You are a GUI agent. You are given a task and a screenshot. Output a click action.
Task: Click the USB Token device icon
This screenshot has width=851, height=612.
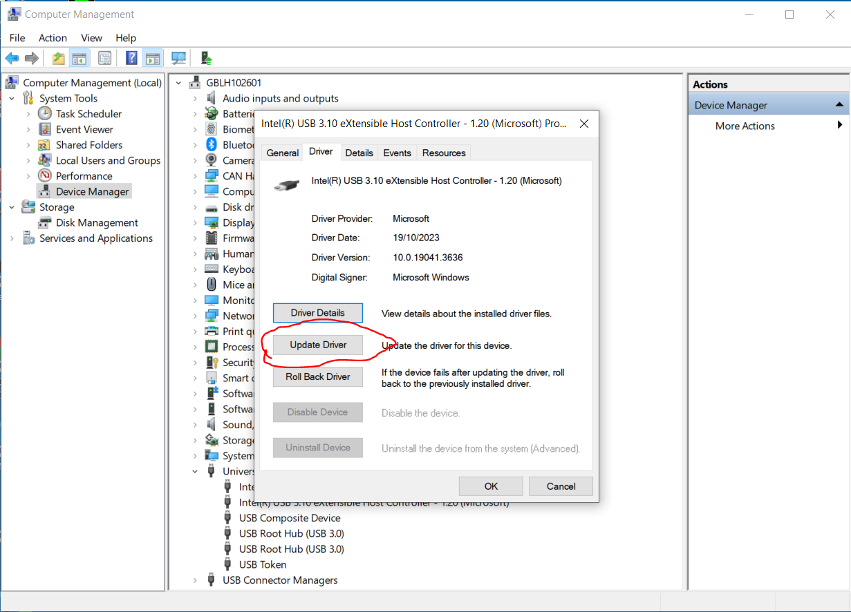(x=227, y=564)
